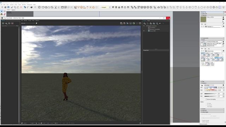Screen dimensions: 226x127
Task: Open the Mix tab in Styles panel
Action: pyautogui.click(x=209, y=49)
